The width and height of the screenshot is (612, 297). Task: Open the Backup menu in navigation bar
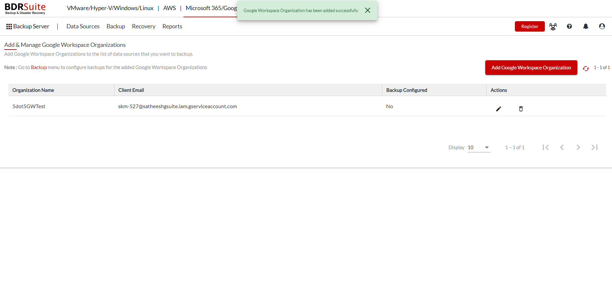point(116,26)
